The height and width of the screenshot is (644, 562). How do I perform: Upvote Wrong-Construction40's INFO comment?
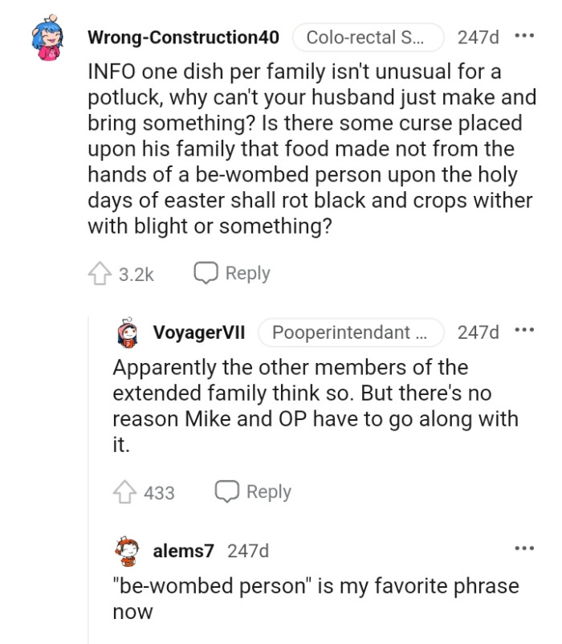click(100, 273)
